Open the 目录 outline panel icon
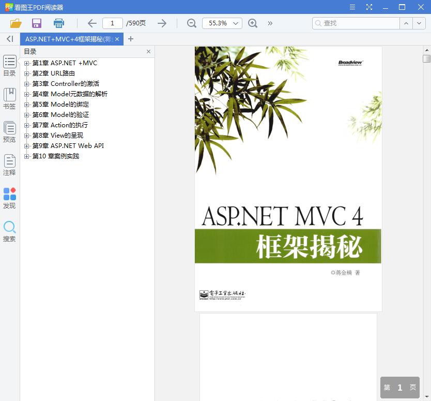The height and width of the screenshot is (401, 431). click(x=10, y=66)
